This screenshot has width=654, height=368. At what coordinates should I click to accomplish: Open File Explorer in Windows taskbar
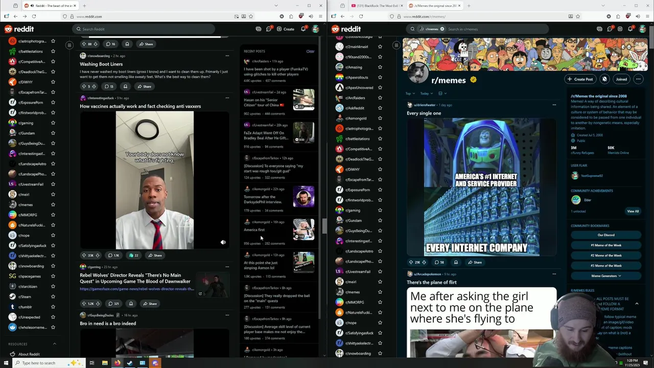coord(105,363)
